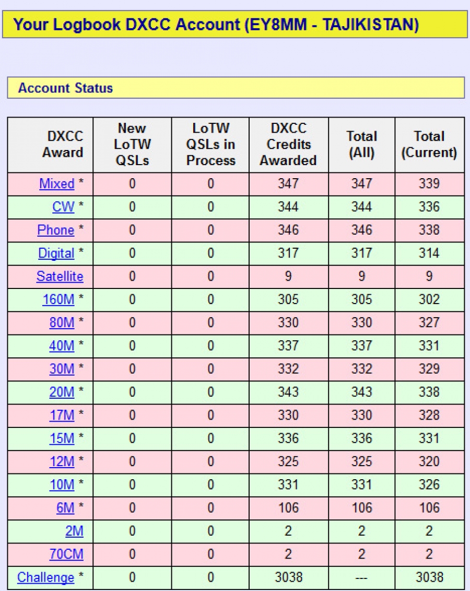The image size is (470, 591).
Task: Select 160M row Total (Current) value 302
Action: coord(429,299)
